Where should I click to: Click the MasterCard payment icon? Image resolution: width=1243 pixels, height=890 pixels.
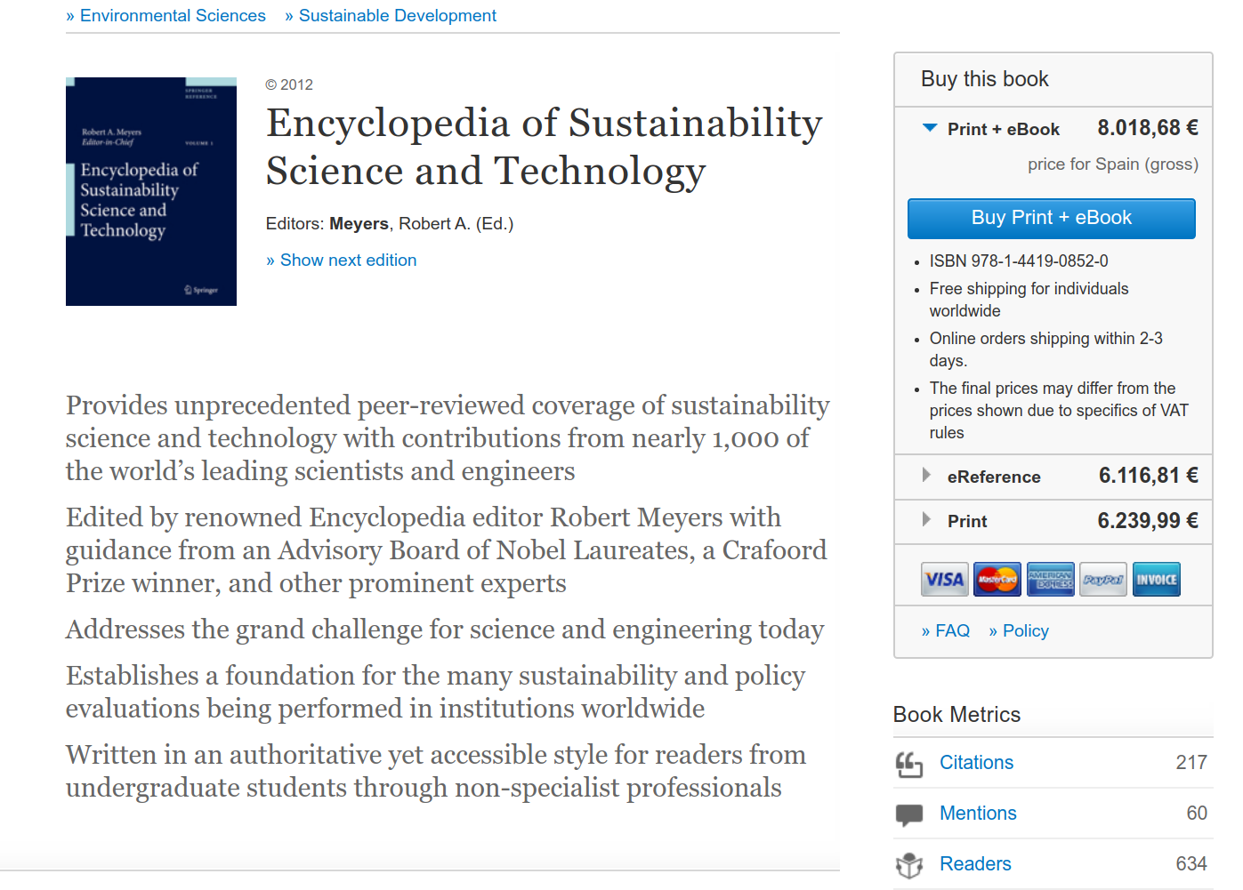997,580
